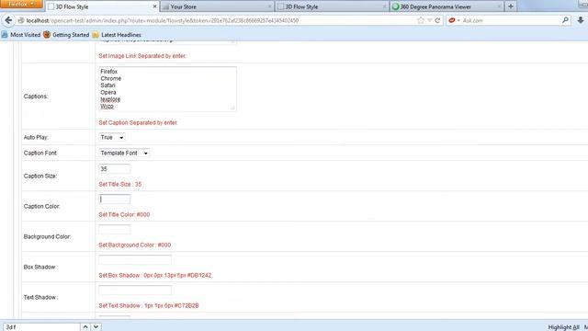Click the search magnifier icon
588x331 pixels.
click(x=565, y=20)
